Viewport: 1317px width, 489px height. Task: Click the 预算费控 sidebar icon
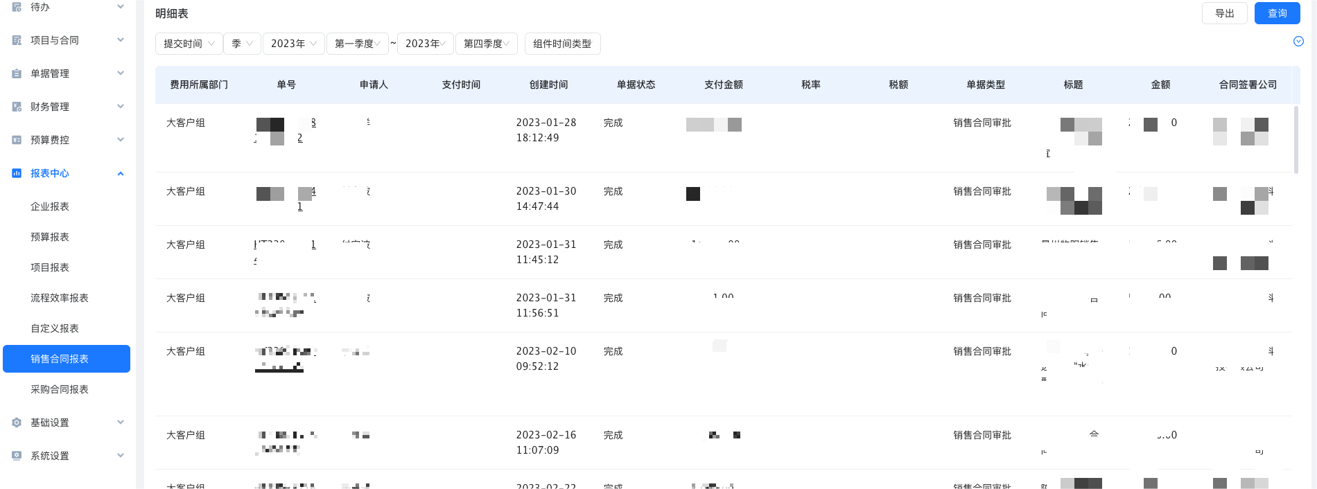tap(17, 140)
